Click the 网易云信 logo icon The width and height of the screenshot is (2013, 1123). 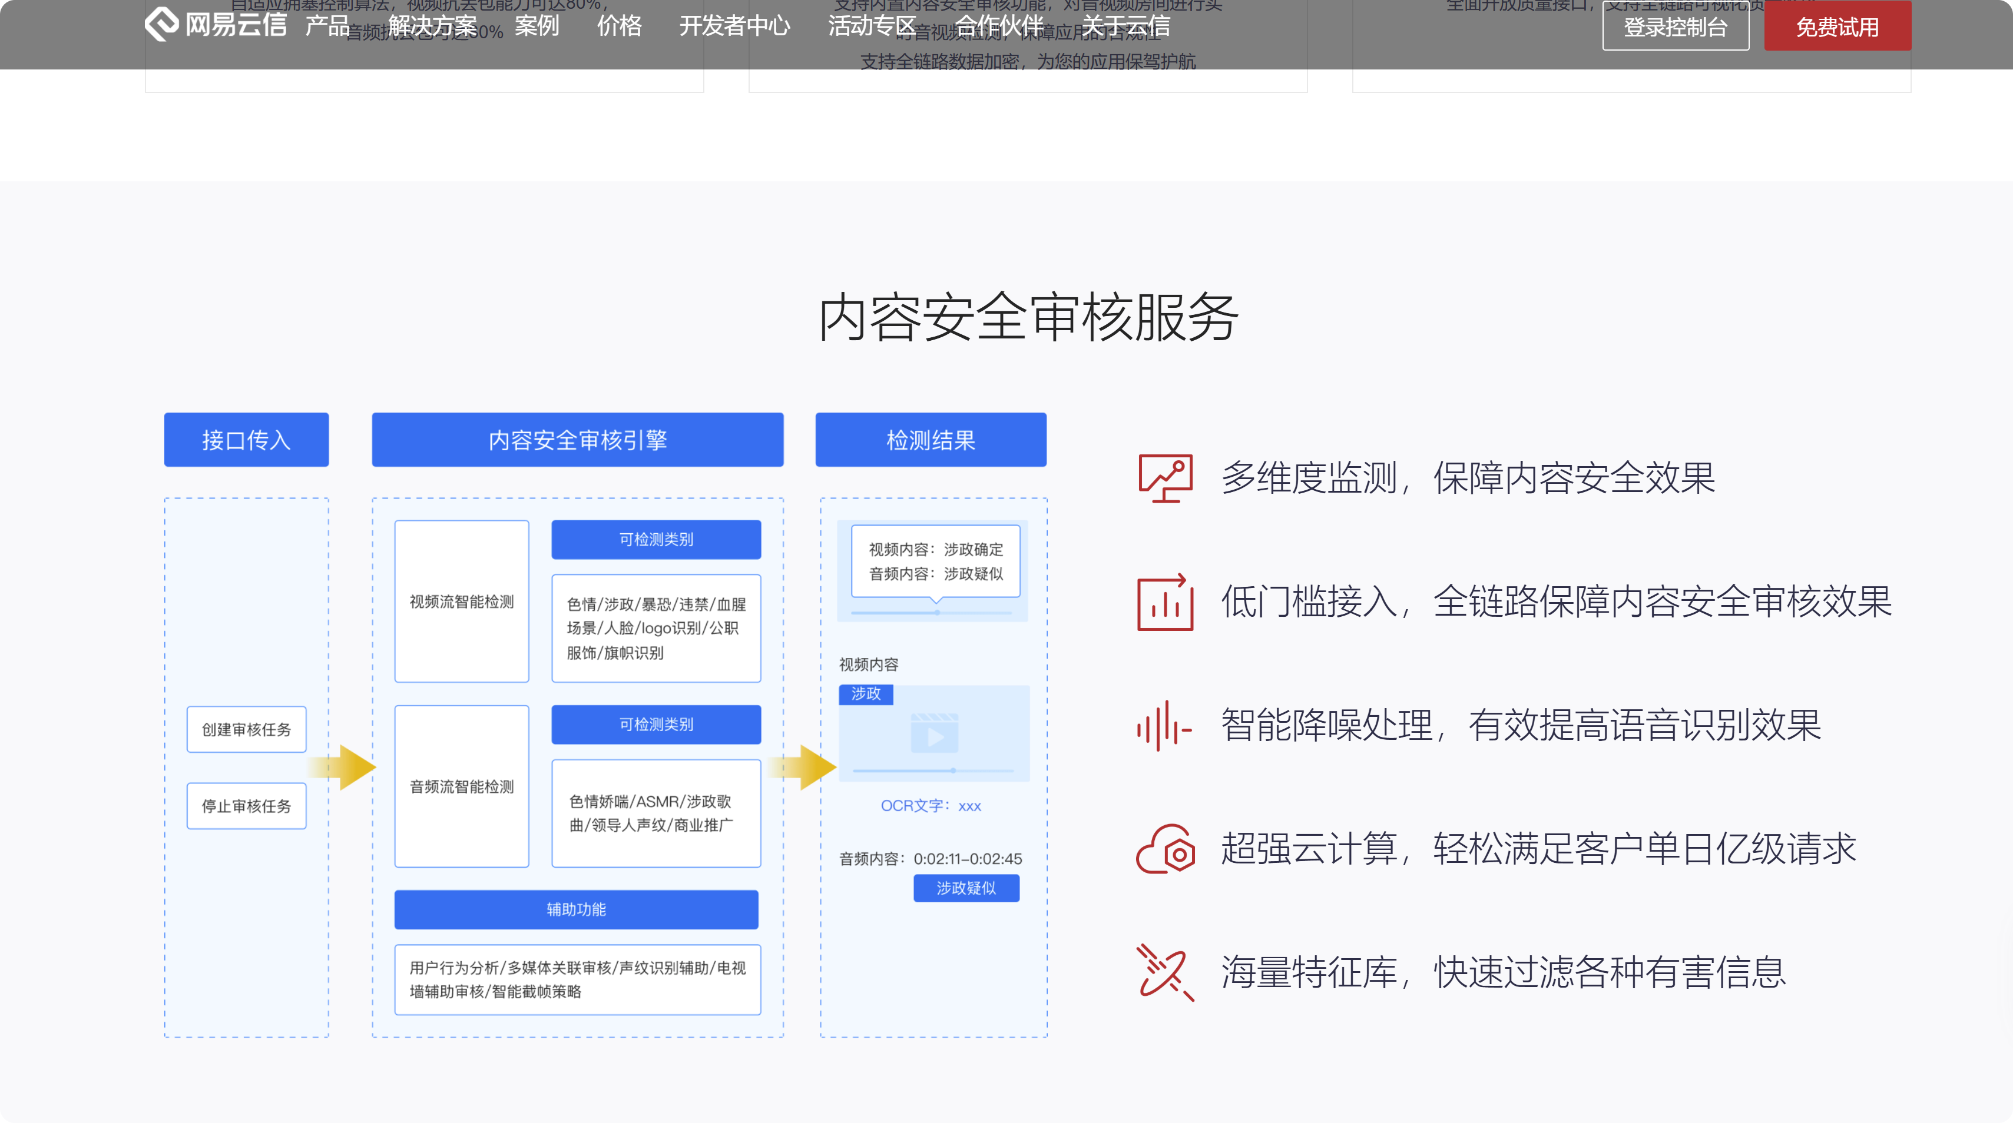[162, 24]
